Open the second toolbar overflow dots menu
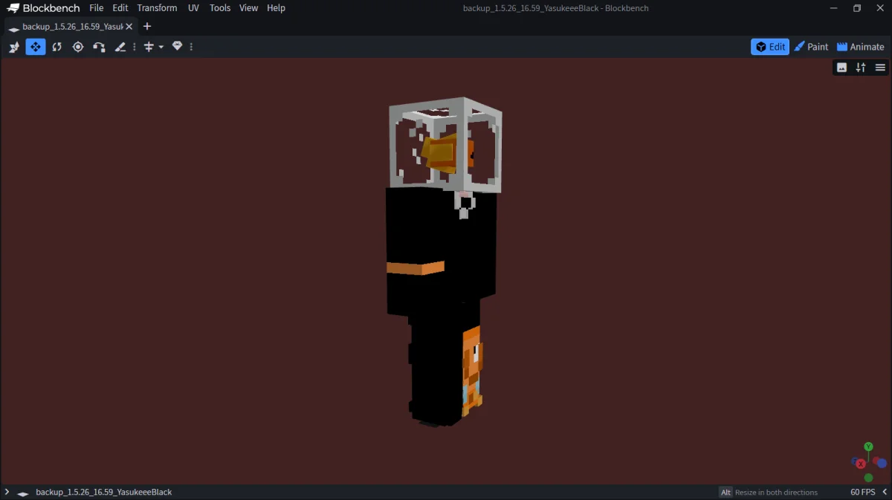 click(191, 47)
